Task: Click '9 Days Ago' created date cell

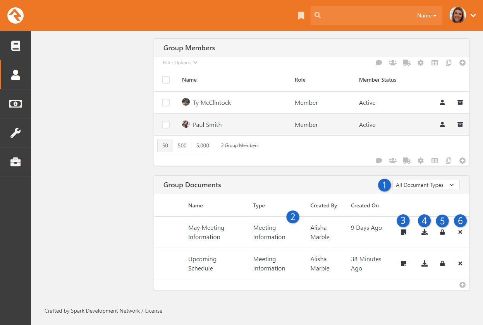Action: [x=366, y=228]
